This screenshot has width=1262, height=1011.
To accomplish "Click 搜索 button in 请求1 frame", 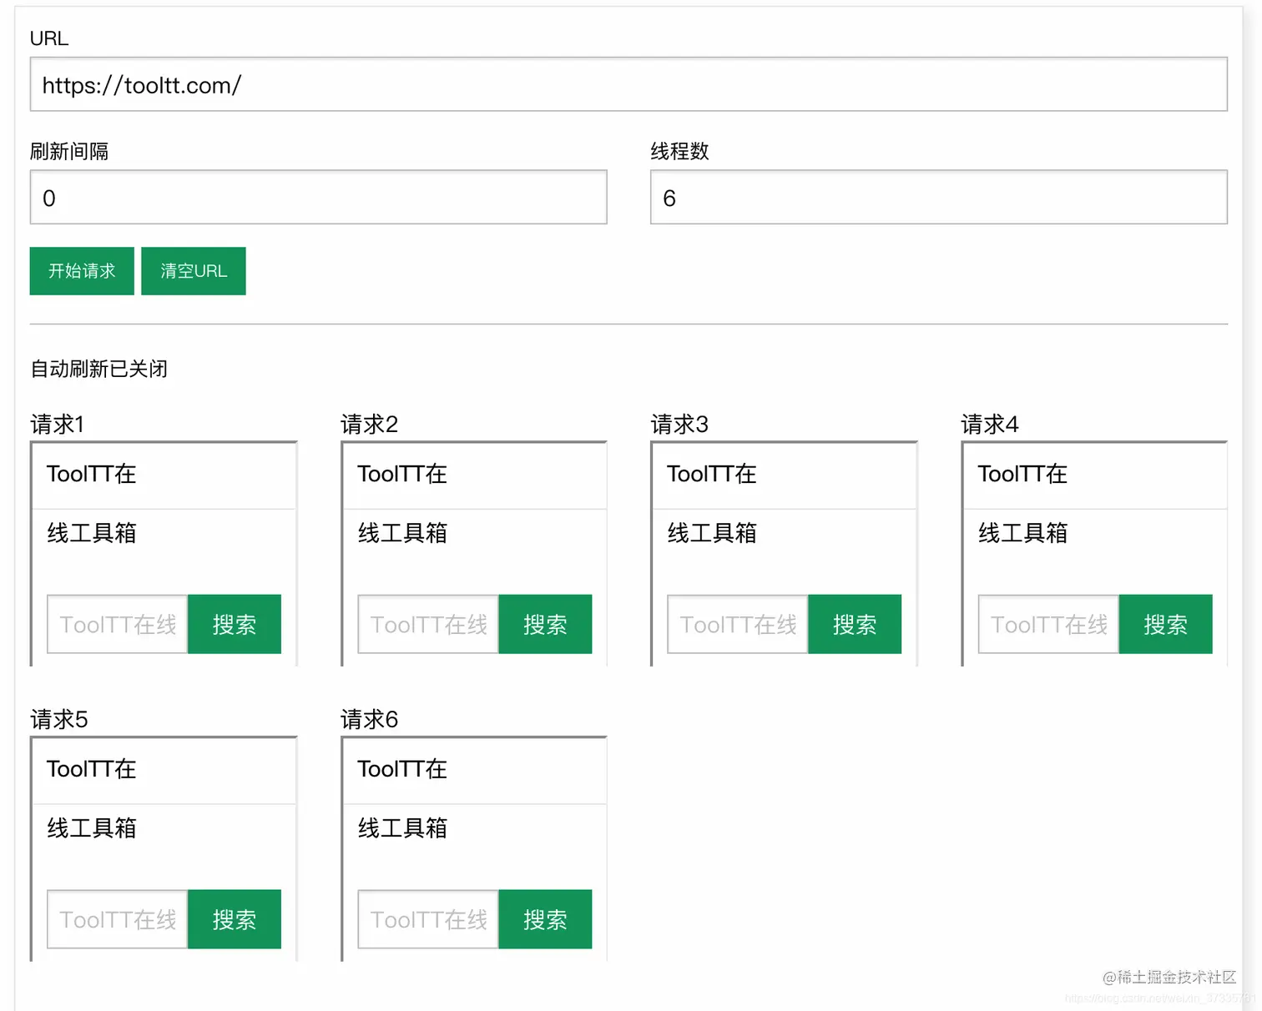I will pyautogui.click(x=235, y=624).
